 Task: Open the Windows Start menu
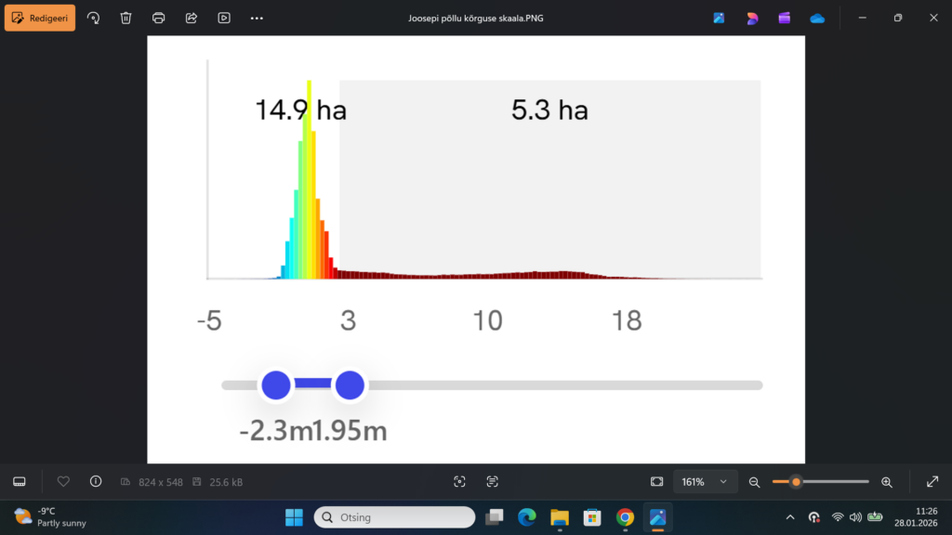(x=294, y=516)
